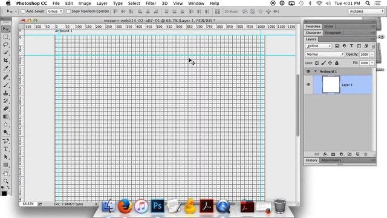Click the delete layer trash icon
This screenshot has width=387, height=218.
coord(366,154)
